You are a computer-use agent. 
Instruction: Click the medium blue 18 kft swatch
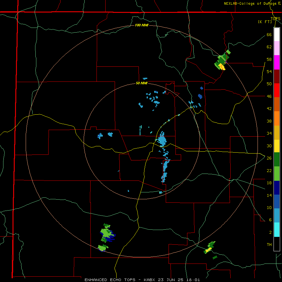277,201
